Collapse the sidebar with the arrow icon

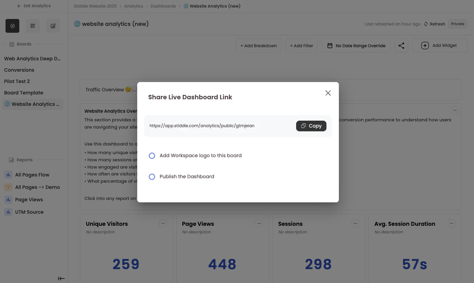click(x=61, y=279)
